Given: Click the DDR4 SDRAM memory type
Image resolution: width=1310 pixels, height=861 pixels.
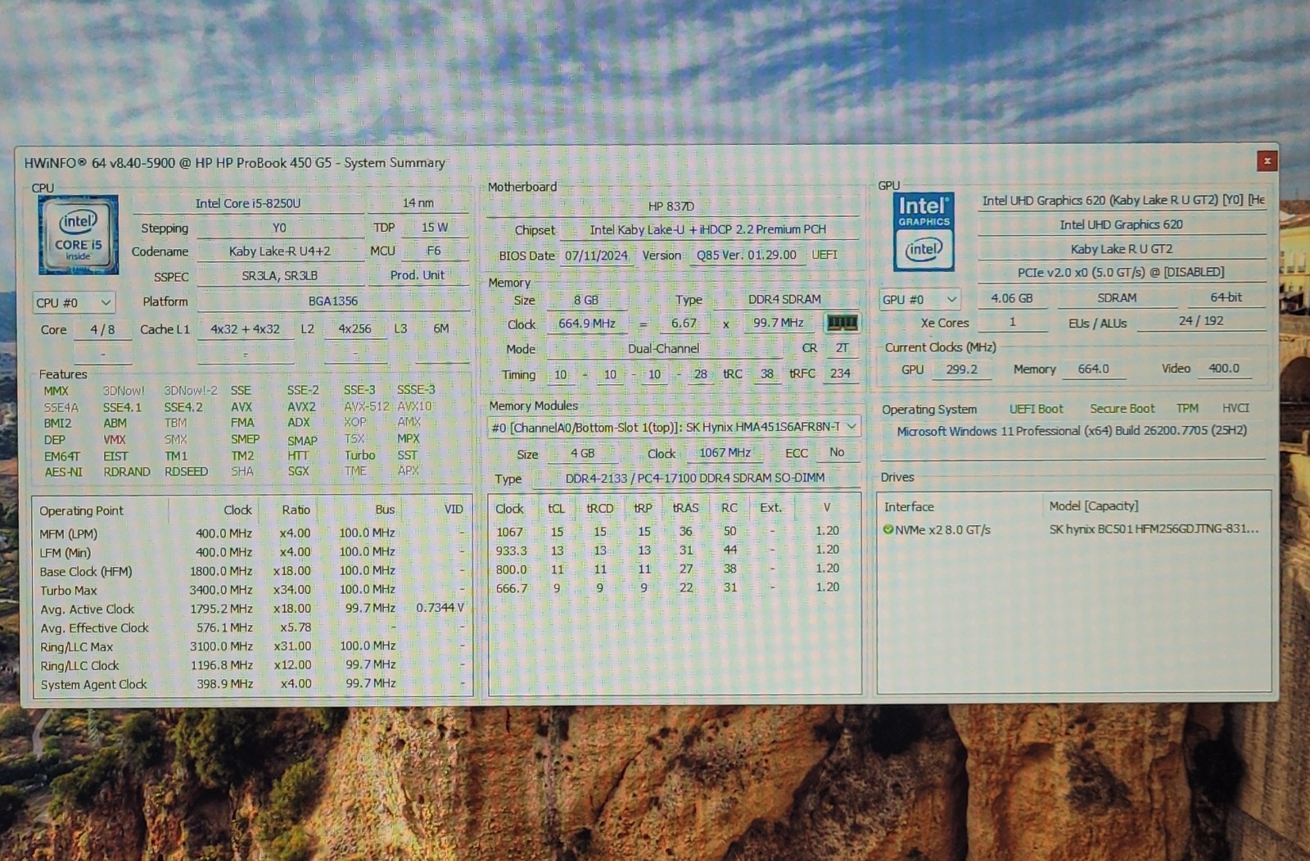Looking at the screenshot, I should point(784,299).
